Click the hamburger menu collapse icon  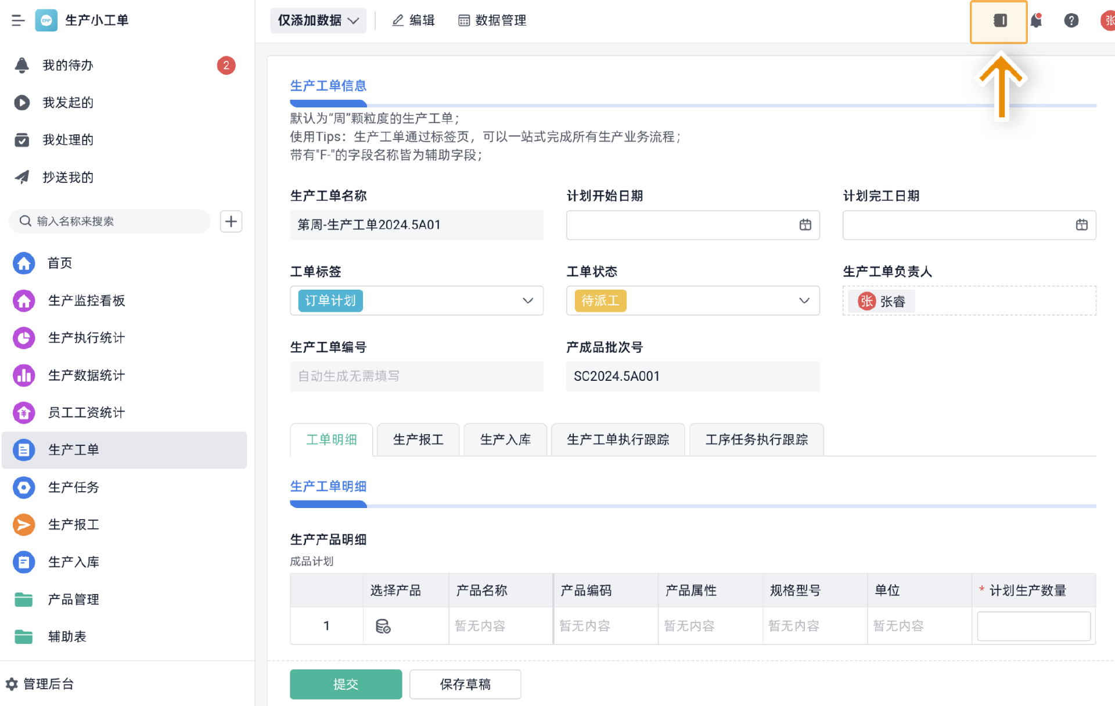[17, 20]
